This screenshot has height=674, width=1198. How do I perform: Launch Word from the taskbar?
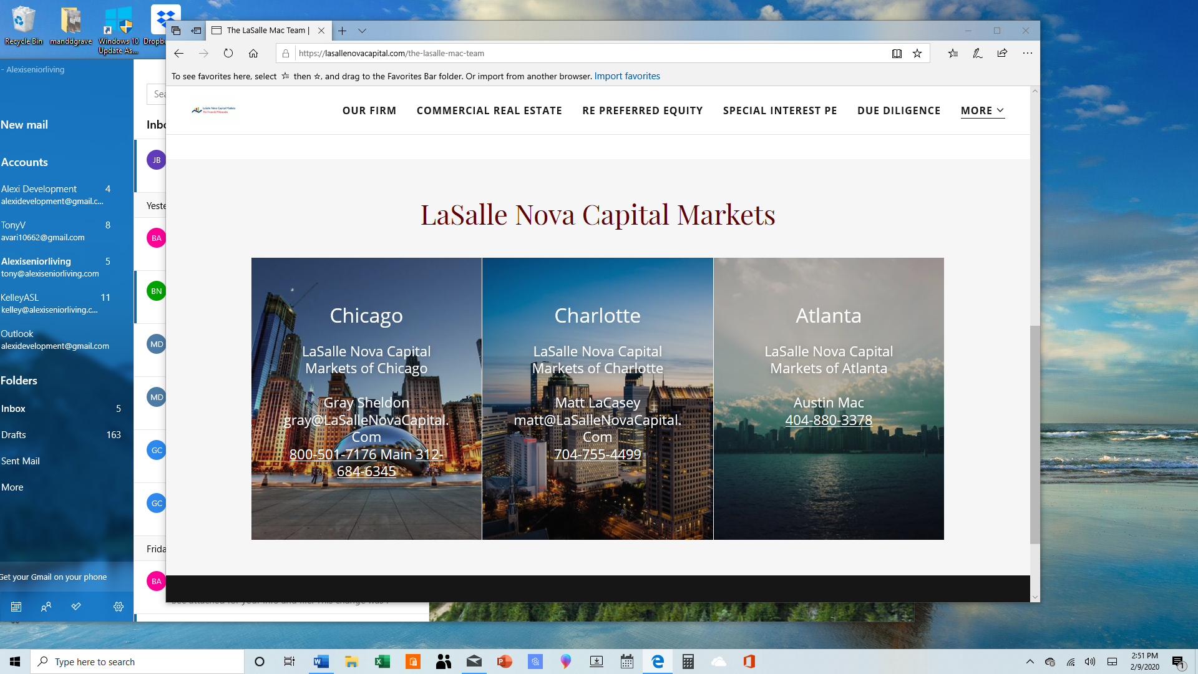(x=321, y=662)
